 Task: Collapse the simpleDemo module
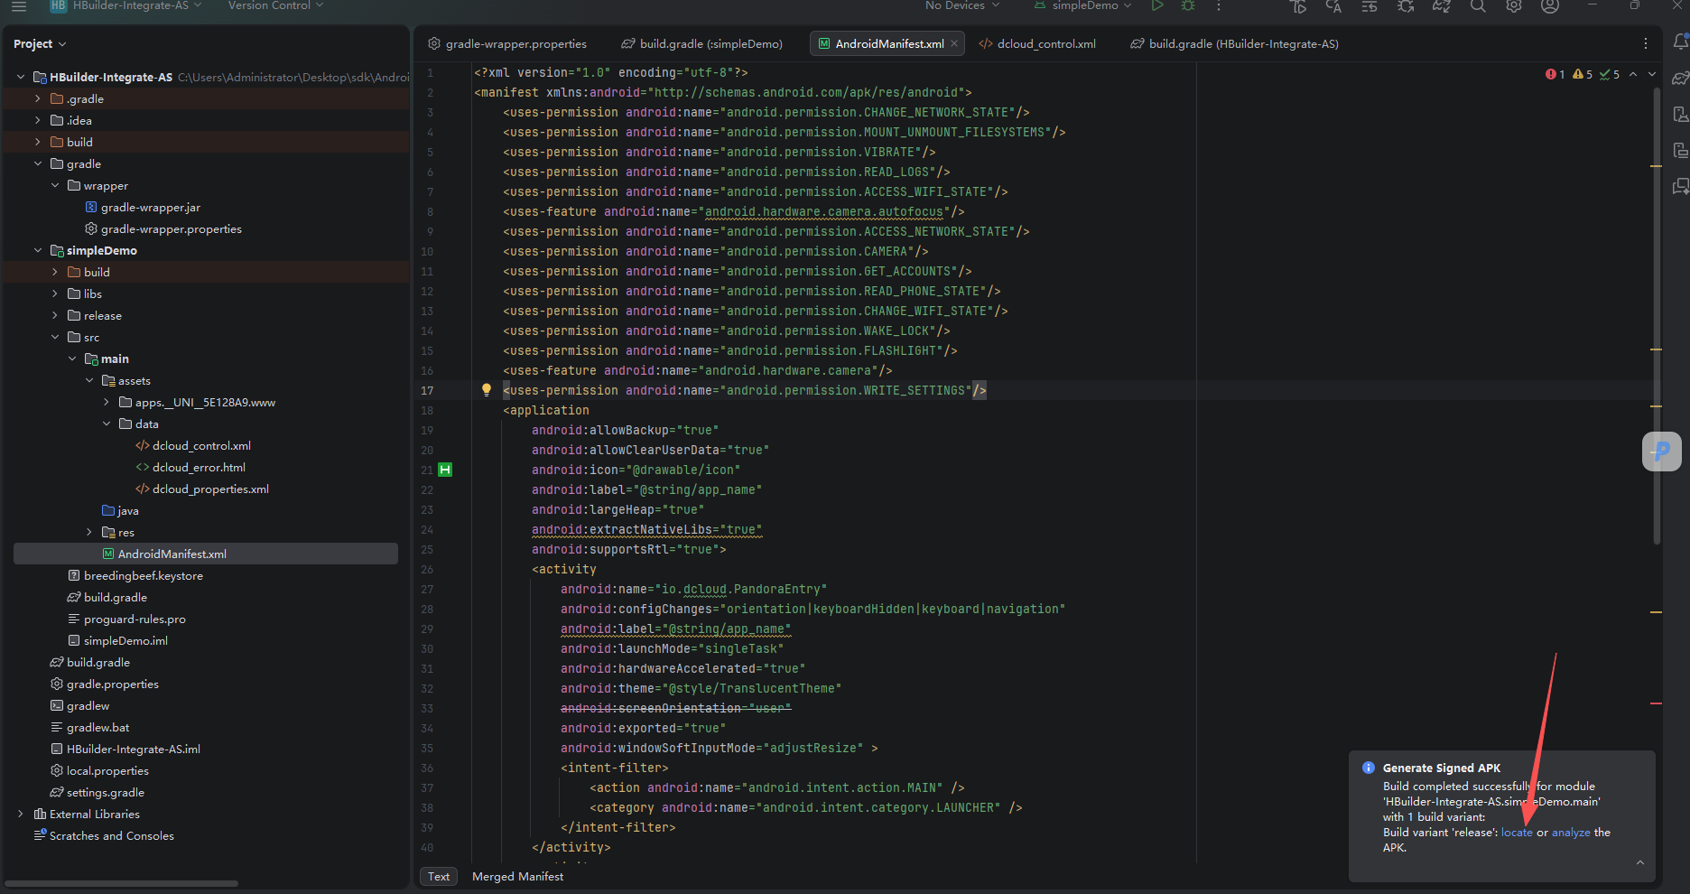coord(37,250)
